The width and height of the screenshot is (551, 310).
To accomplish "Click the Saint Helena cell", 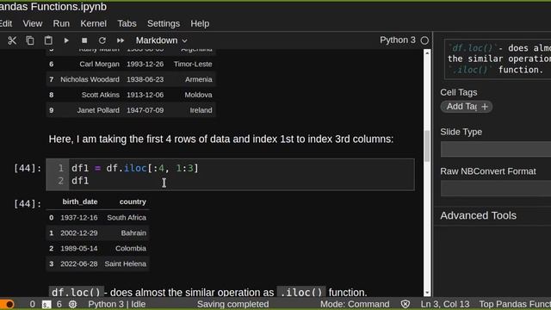I will click(x=125, y=264).
